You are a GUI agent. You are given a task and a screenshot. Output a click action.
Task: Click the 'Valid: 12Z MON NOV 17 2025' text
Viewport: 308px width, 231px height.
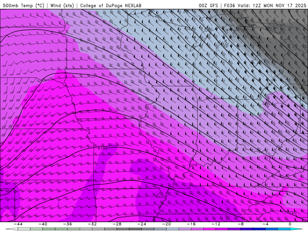[272, 5]
